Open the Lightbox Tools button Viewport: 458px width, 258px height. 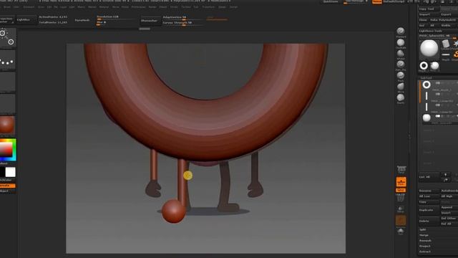point(439,31)
